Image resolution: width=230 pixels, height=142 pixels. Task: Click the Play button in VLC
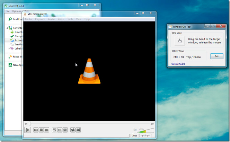click(x=27, y=130)
